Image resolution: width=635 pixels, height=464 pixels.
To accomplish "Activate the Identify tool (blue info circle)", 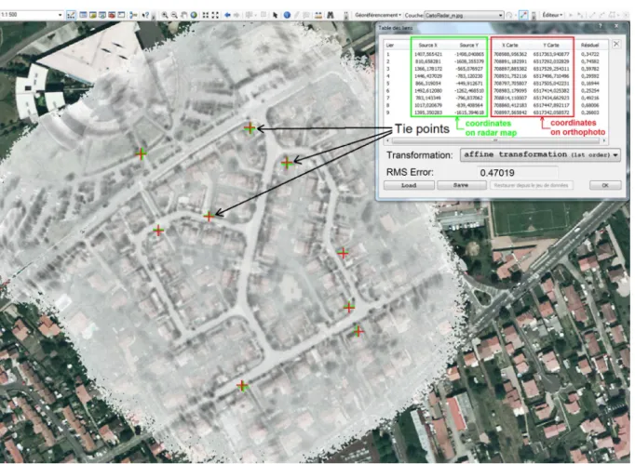I will pos(287,15).
